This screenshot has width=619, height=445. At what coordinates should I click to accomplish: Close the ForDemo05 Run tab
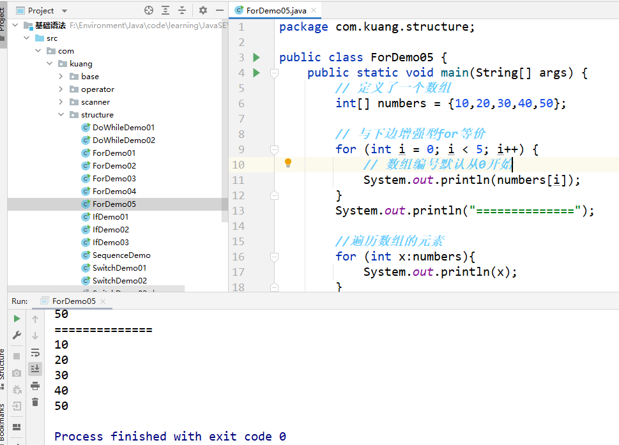pos(103,301)
